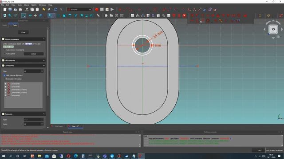Click the Save document icon
The height and width of the screenshot is (159, 284).
[x=15, y=10]
